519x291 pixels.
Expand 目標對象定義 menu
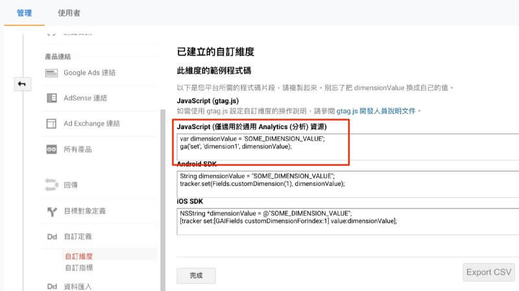coord(85,211)
